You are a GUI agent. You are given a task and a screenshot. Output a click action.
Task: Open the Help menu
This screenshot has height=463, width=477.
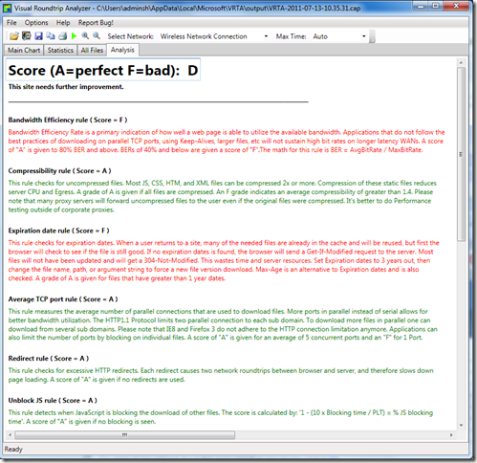click(63, 23)
